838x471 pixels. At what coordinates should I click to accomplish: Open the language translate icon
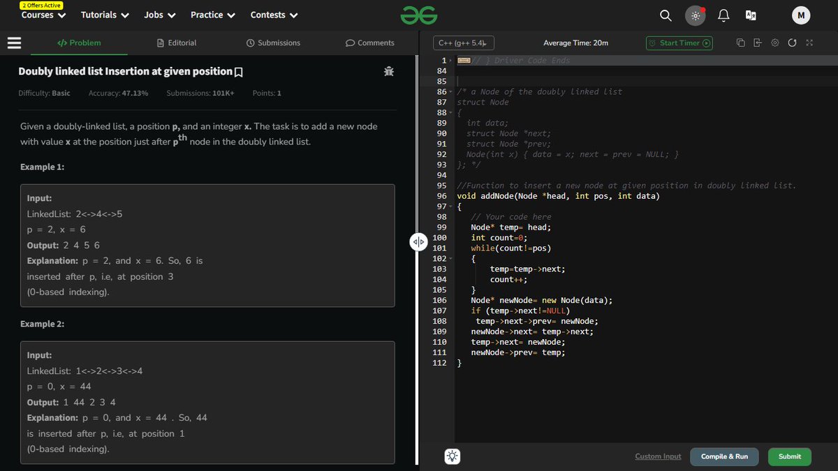(751, 15)
